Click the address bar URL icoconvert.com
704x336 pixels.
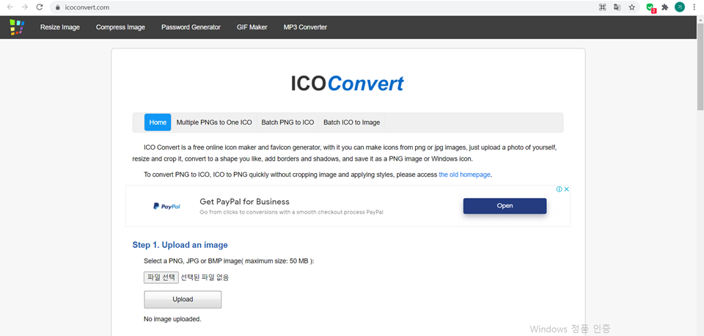point(87,7)
